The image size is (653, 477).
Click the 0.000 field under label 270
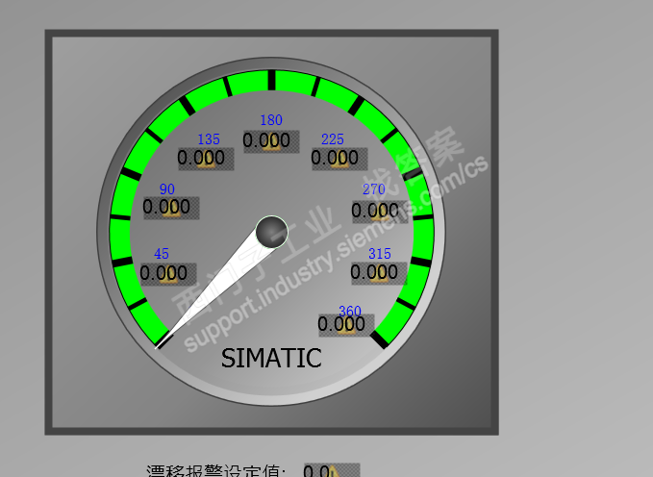[380, 212]
